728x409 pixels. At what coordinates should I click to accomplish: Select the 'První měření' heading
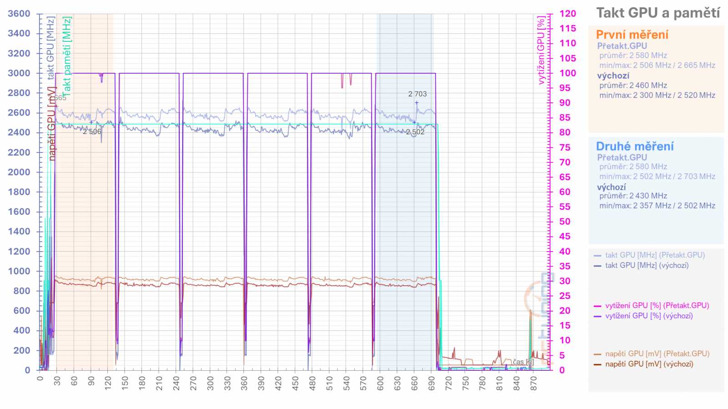click(x=632, y=35)
